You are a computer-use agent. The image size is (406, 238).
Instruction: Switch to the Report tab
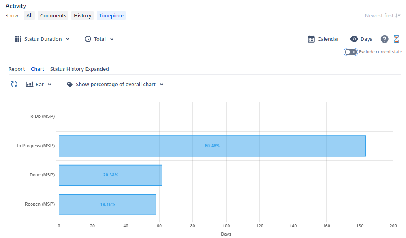coord(17,69)
